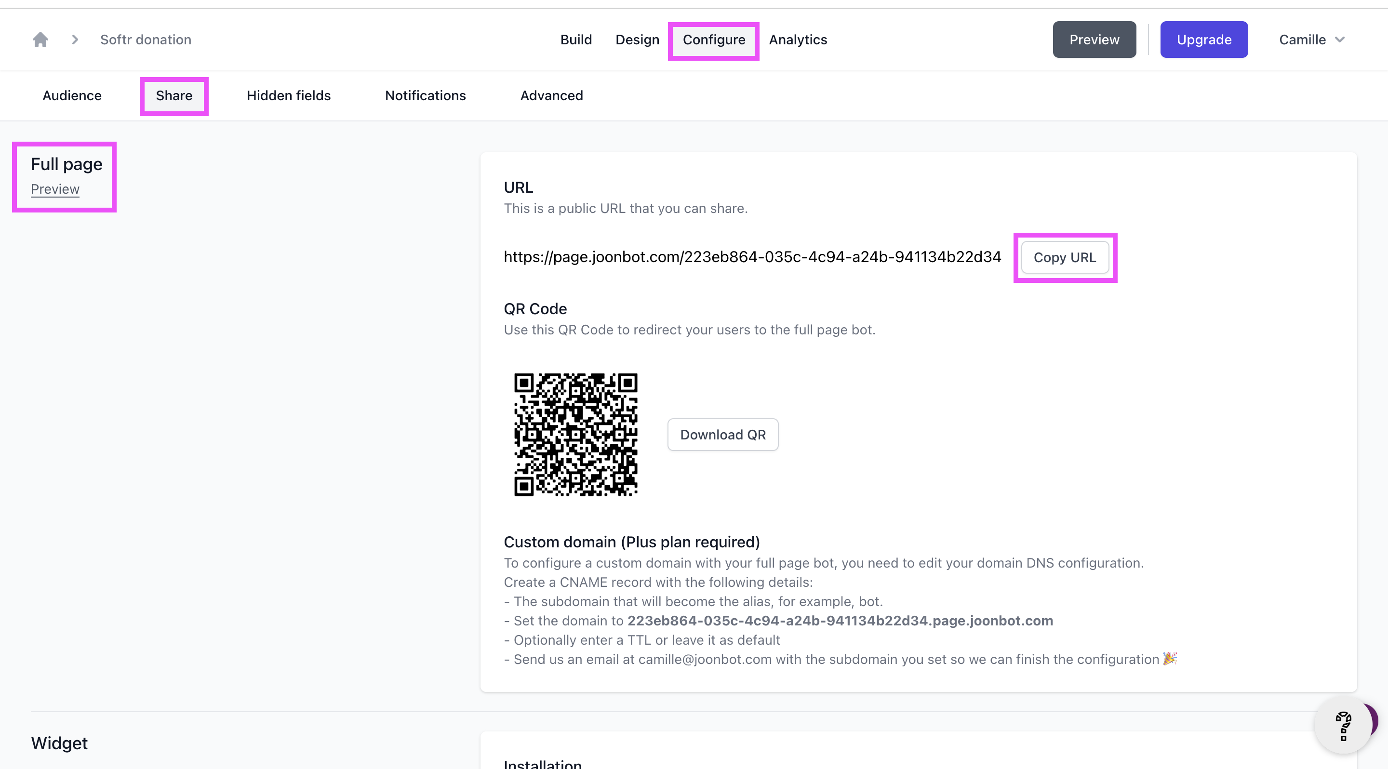Download the QR code
The image size is (1388, 769).
[723, 435]
